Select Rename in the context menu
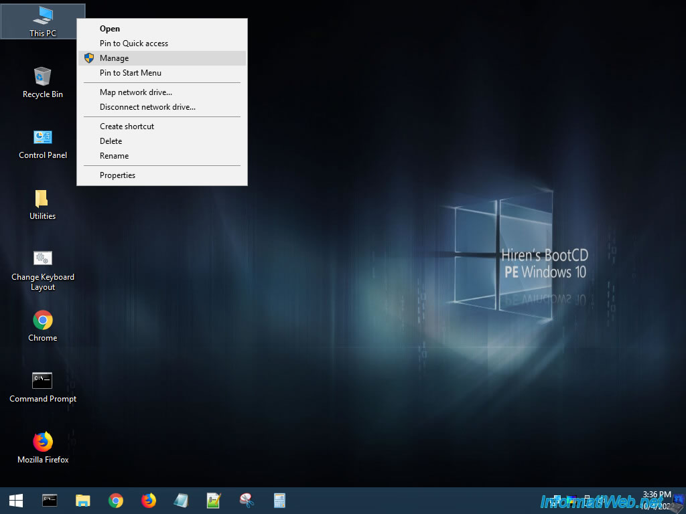This screenshot has height=514, width=686. click(162, 156)
